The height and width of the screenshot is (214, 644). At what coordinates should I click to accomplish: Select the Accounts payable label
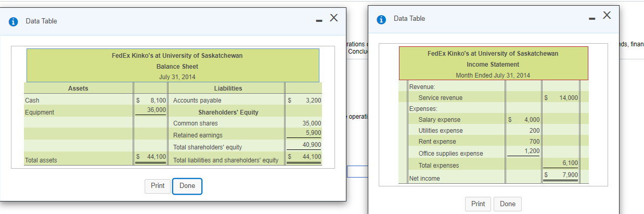pos(197,100)
